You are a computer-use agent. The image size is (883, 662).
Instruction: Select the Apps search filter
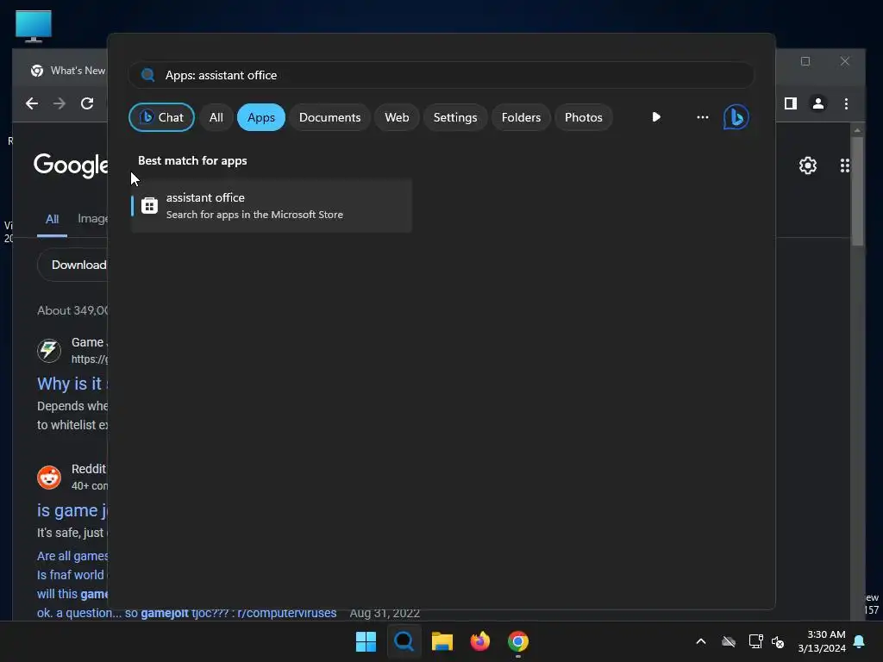click(260, 117)
